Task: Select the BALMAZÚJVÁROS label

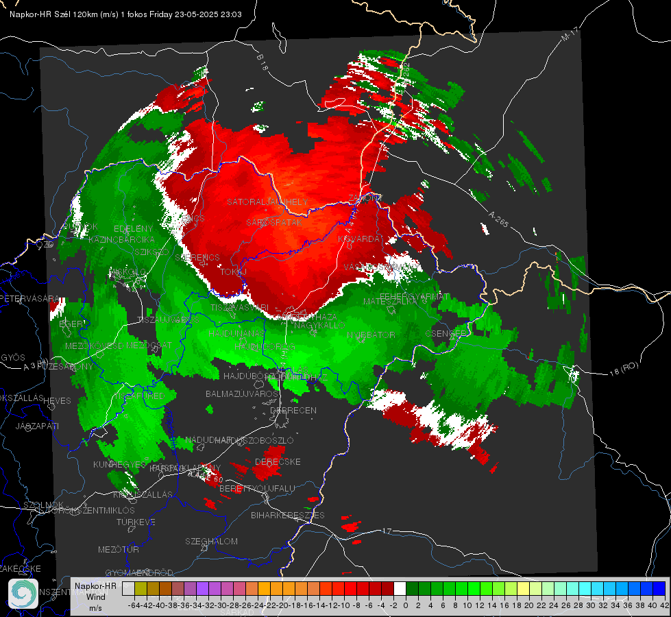Action: point(242,394)
